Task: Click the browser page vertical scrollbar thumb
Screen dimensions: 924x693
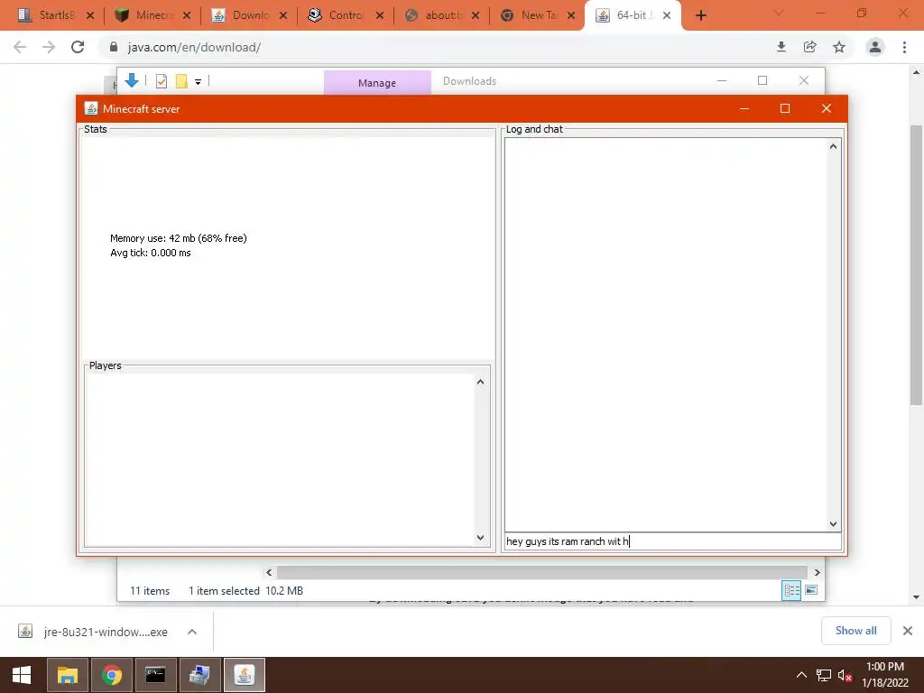Action: pyautogui.click(x=916, y=264)
